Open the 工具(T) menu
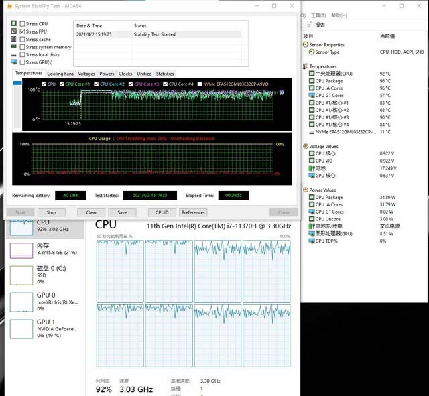This screenshot has width=429, height=396. click(318, 15)
